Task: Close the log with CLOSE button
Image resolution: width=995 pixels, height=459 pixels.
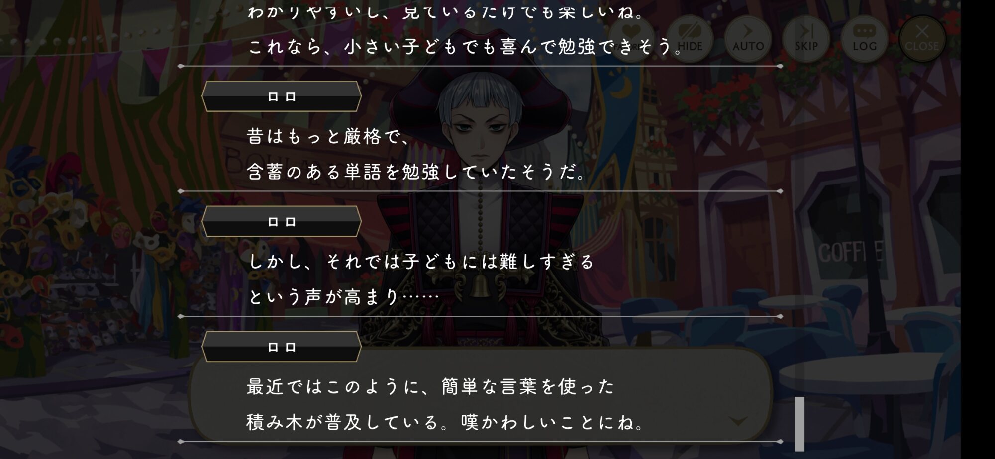Action: coord(922,39)
